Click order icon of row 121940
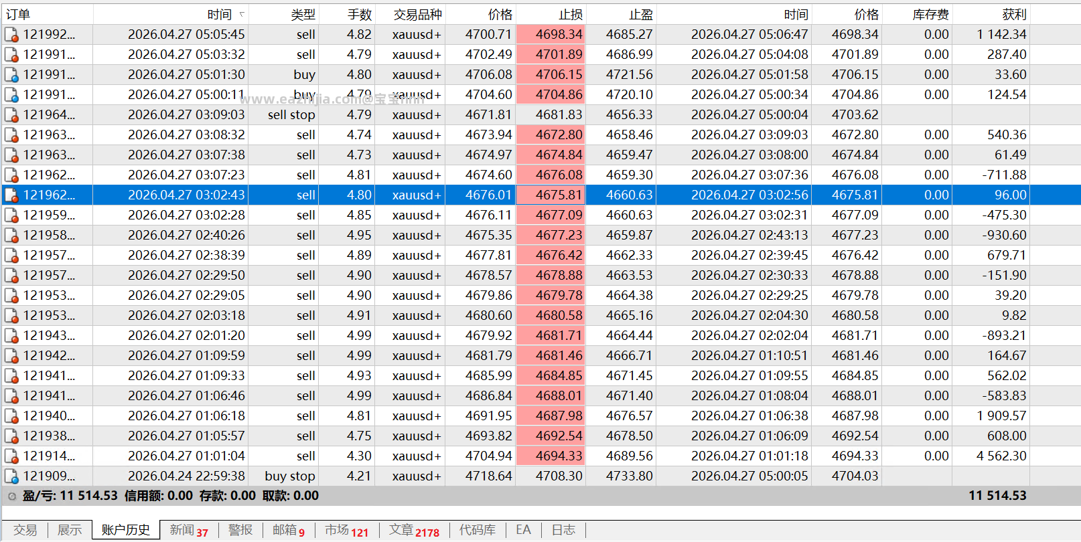 click(11, 416)
